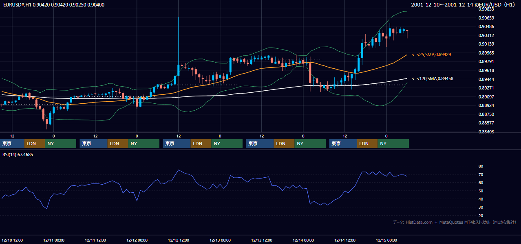Click RSI scale level 50
The height and width of the screenshot is (244, 521).
481,191
